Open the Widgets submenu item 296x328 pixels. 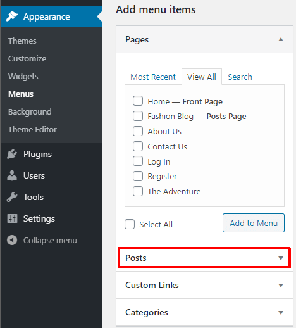pos(23,76)
